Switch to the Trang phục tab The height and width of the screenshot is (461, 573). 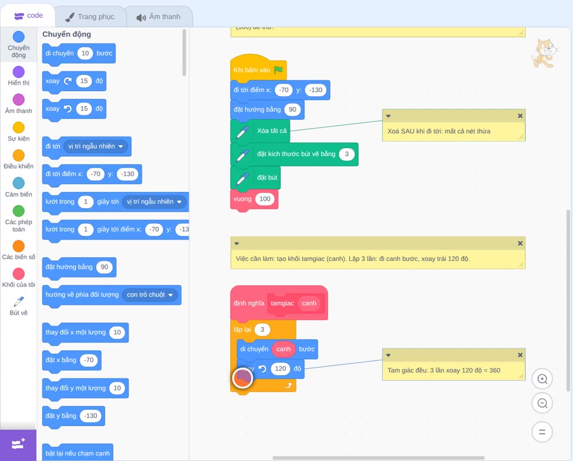click(89, 17)
